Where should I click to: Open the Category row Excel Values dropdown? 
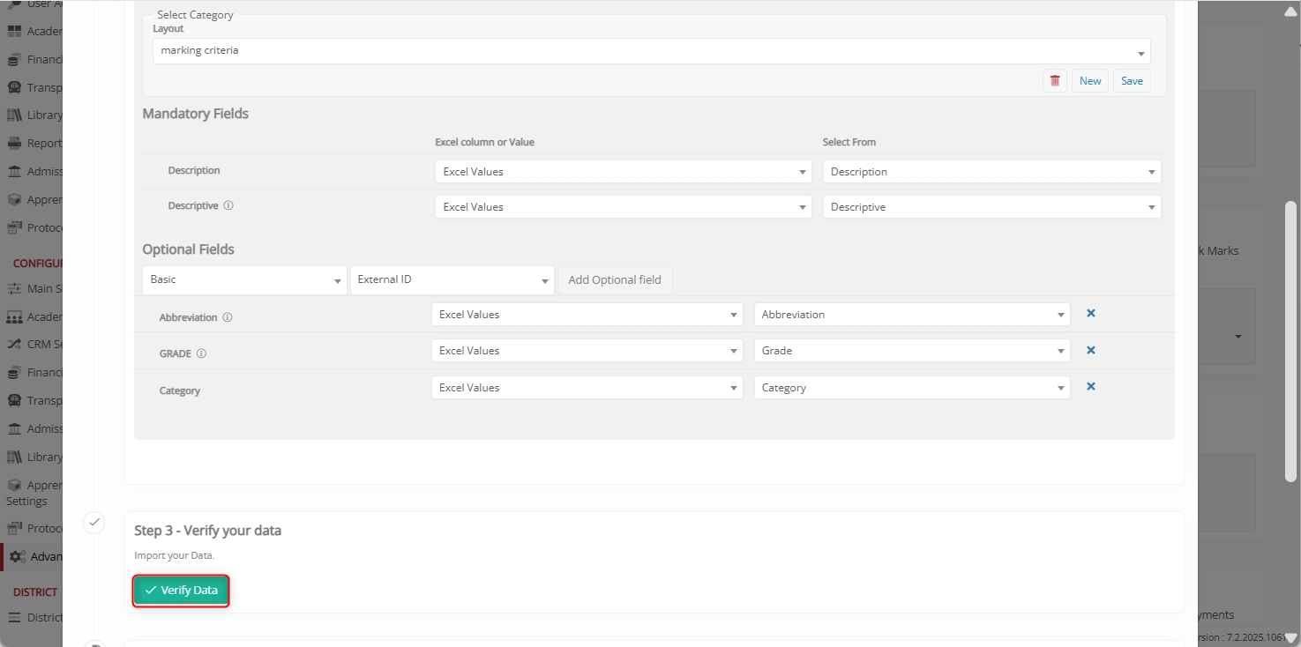coord(587,388)
